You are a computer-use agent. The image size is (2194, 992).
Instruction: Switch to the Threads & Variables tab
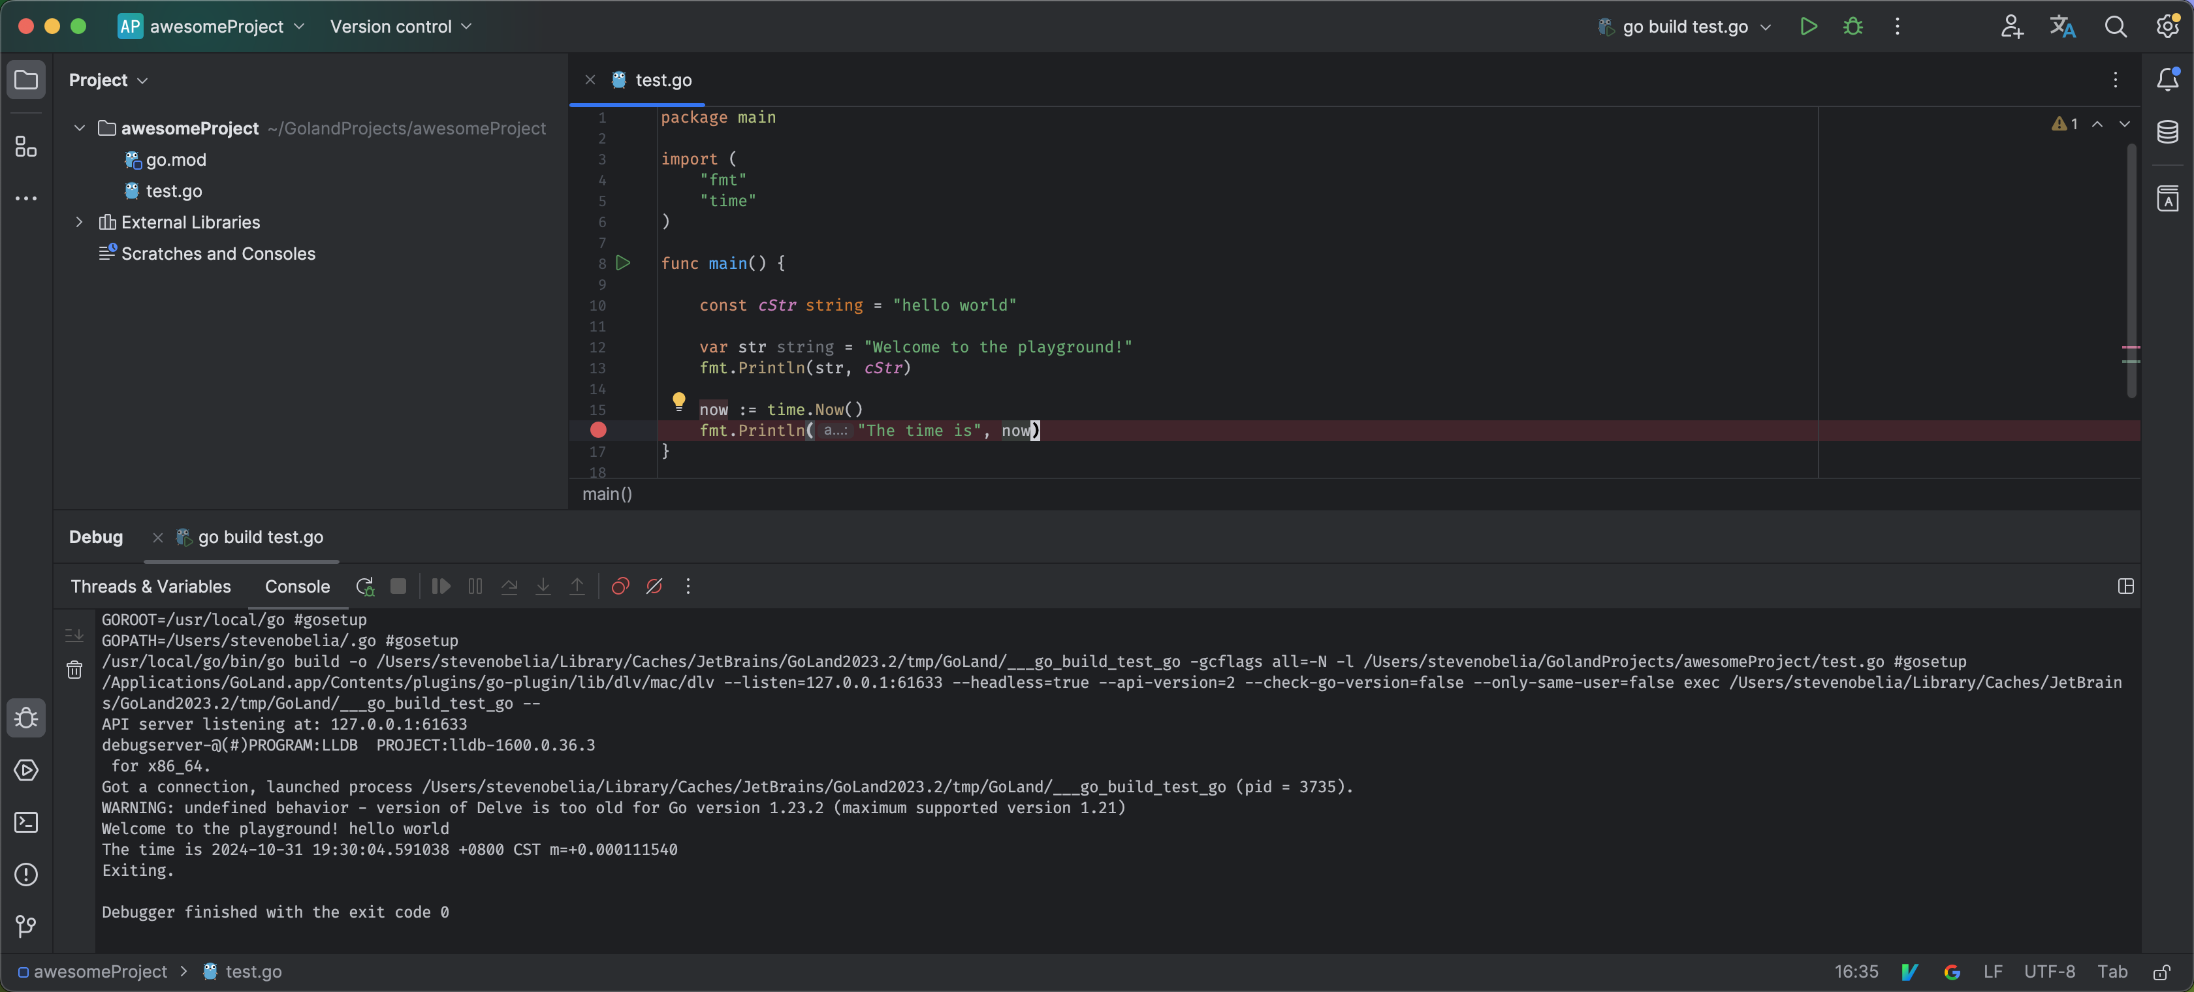click(x=151, y=587)
